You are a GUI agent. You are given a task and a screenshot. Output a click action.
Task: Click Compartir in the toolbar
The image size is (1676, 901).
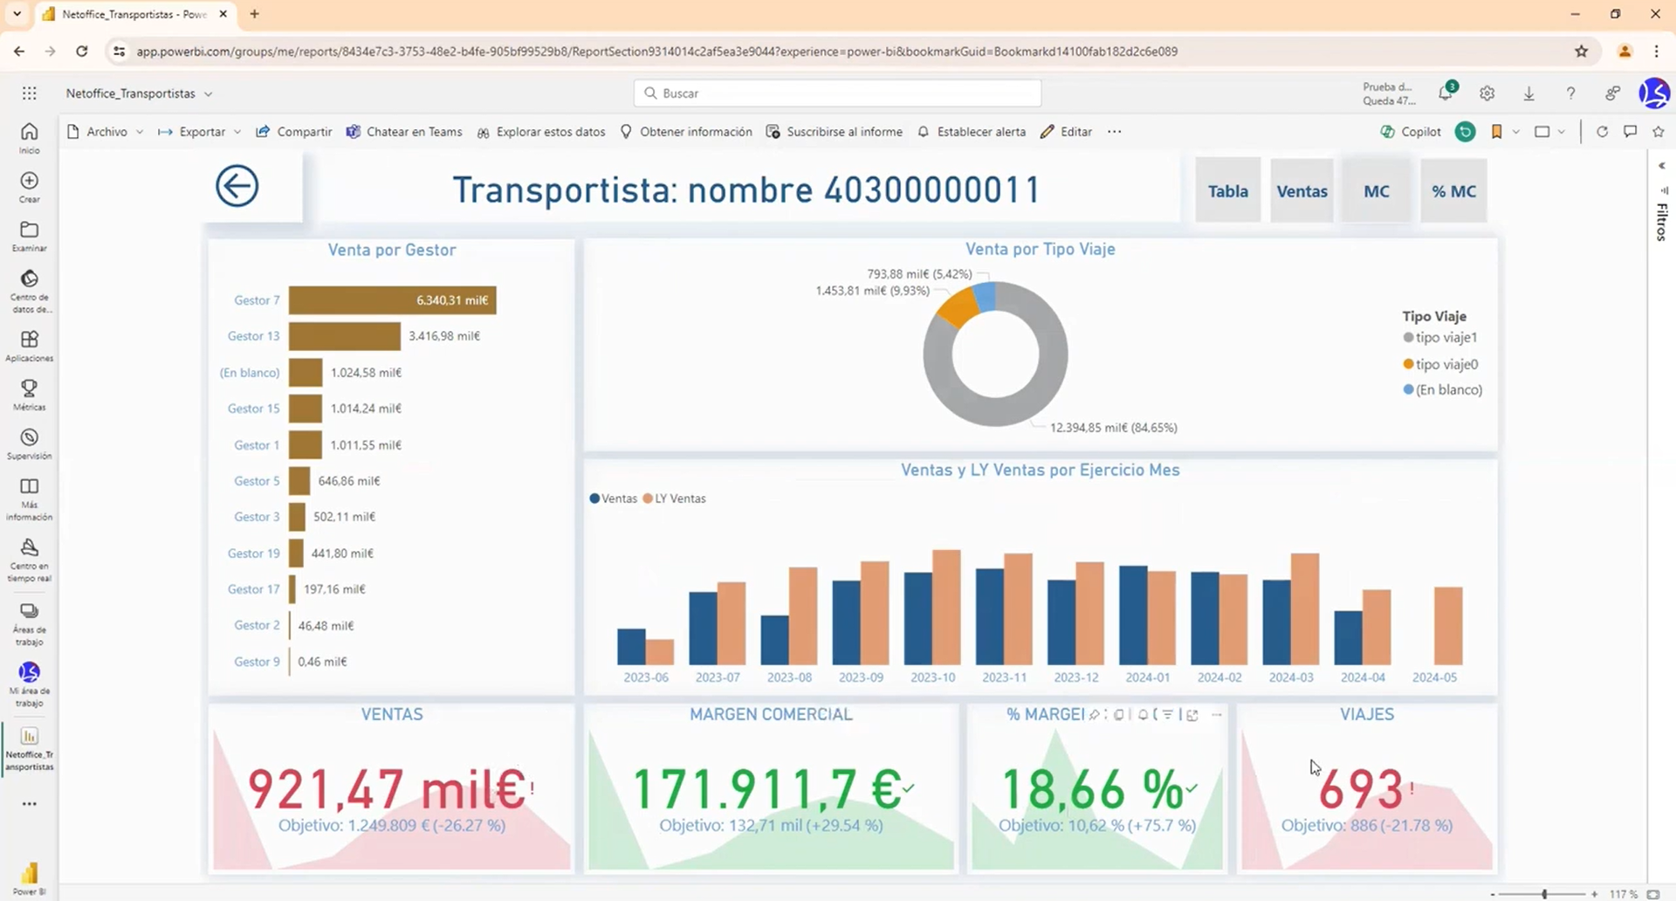(294, 132)
